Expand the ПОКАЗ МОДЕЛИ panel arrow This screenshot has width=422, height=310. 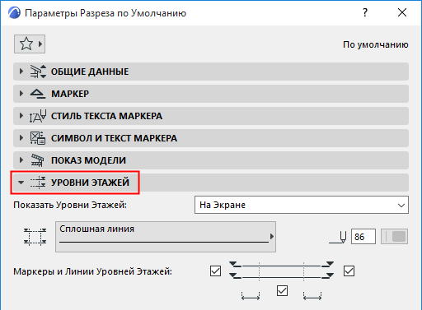[x=21, y=160]
